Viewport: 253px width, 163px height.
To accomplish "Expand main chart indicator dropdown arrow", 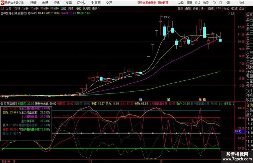I will [29, 13].
